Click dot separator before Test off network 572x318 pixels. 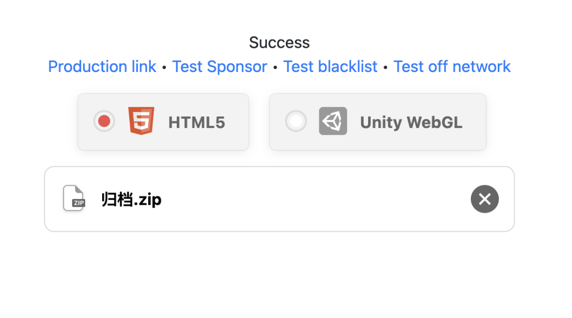386,68
